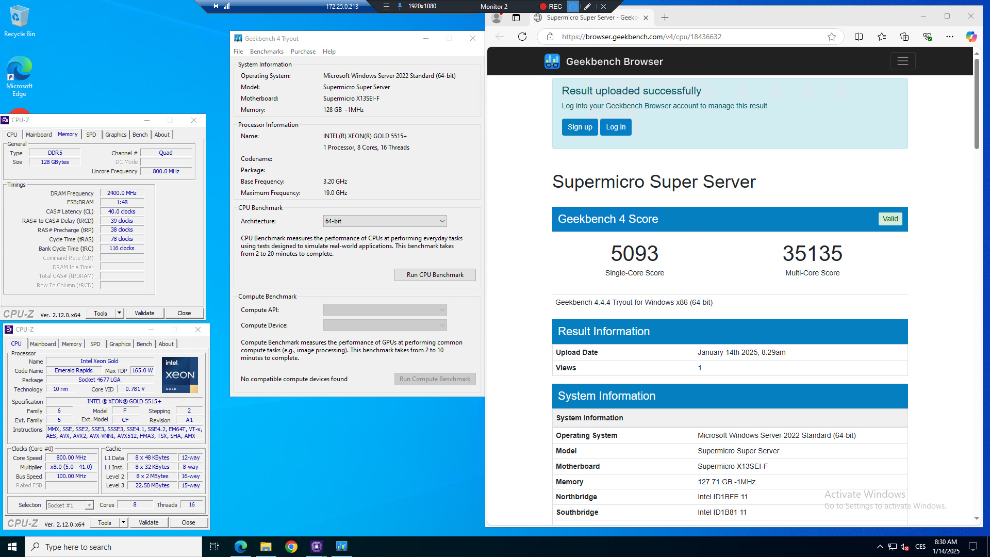The height and width of the screenshot is (557, 990).
Task: Click Close button in lower CPU-Z window
Action: (x=188, y=522)
